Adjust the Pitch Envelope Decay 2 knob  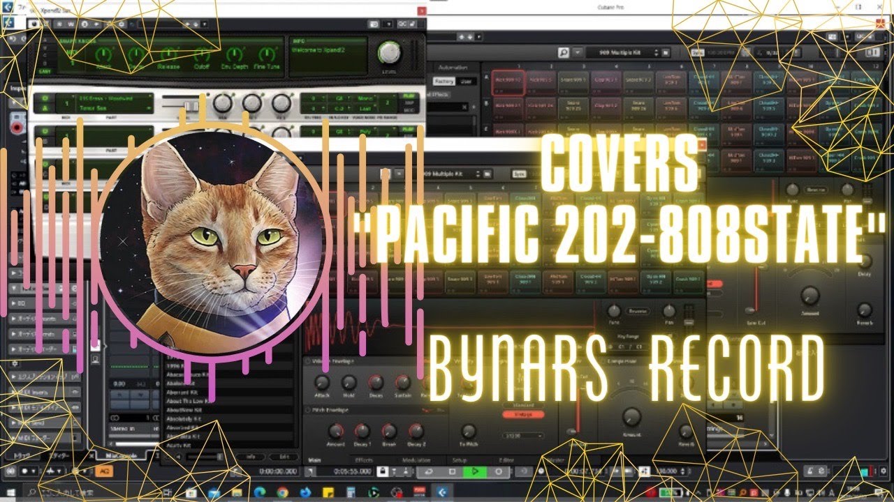tap(416, 431)
